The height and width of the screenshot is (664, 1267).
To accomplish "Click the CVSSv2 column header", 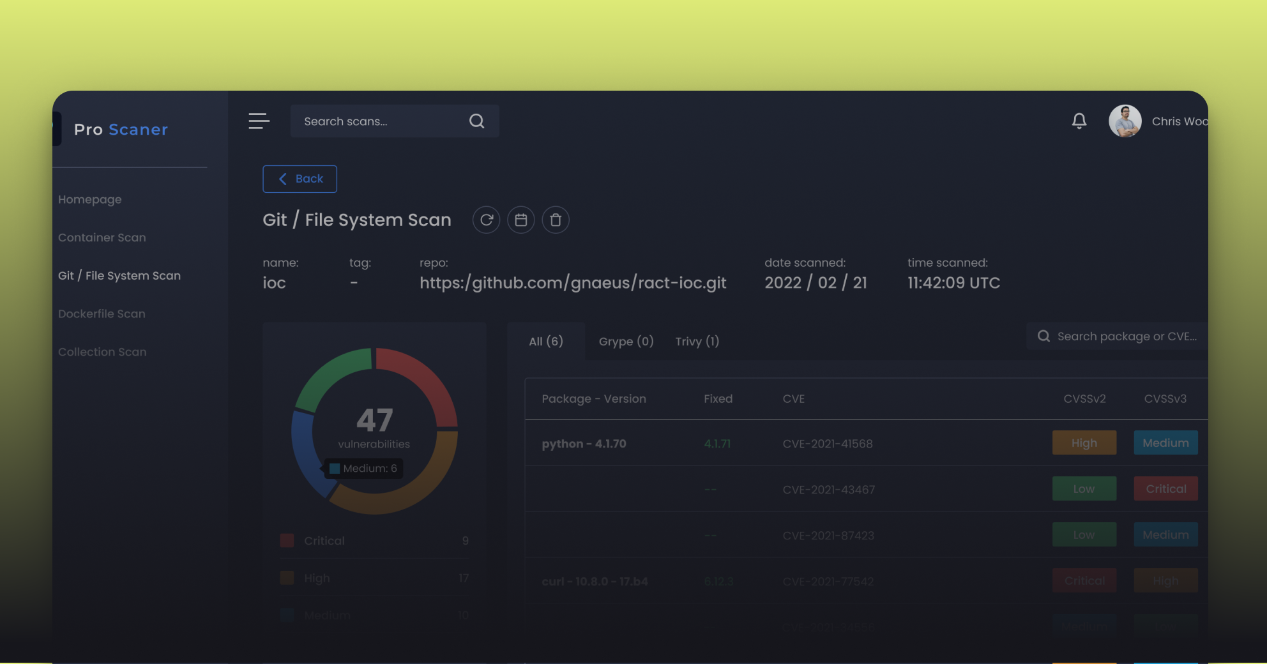I will pos(1084,399).
